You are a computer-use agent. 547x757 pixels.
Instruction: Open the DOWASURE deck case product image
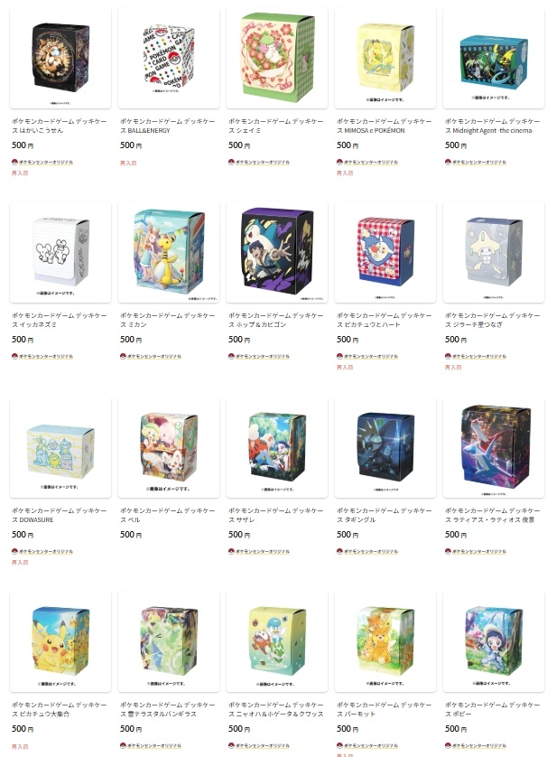point(60,447)
